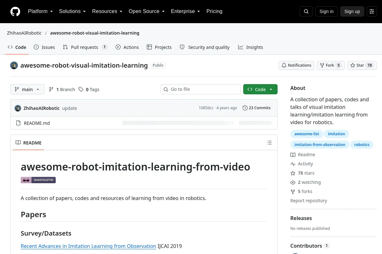This screenshot has height=254, width=382.
Task: Click the Sign in button
Action: click(x=326, y=11)
